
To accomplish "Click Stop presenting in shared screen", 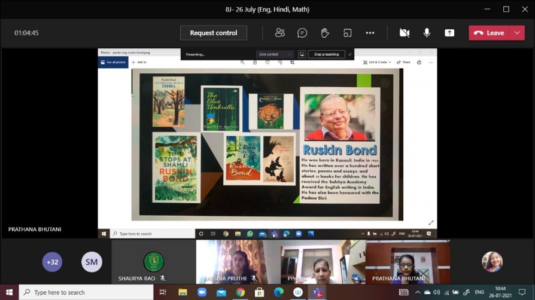I will tap(327, 54).
